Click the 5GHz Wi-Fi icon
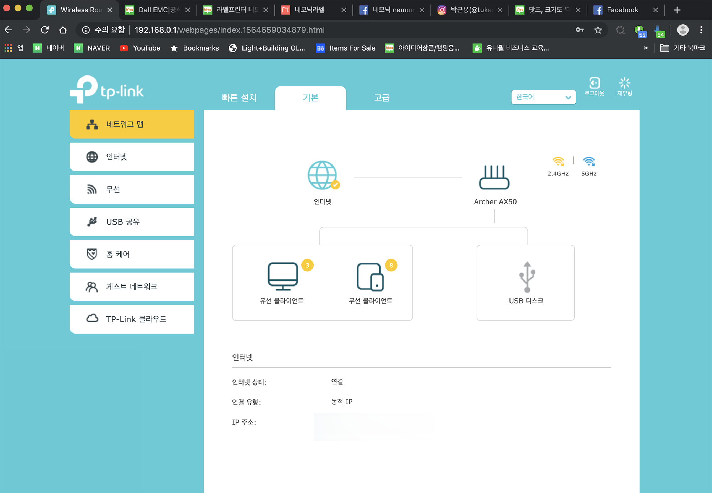 [589, 162]
